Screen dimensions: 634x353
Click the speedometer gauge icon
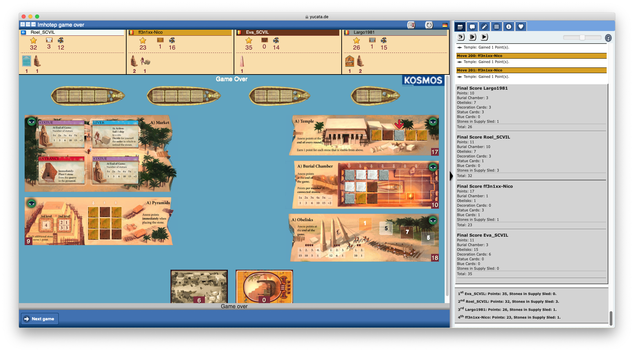(608, 38)
